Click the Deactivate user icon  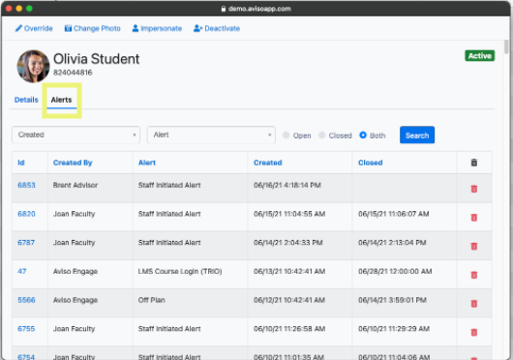(x=197, y=28)
